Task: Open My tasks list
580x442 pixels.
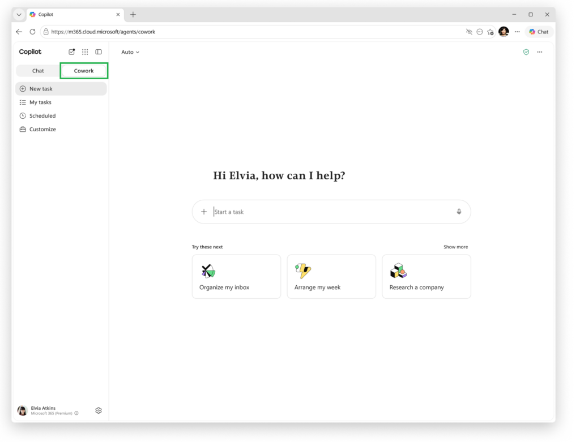Action: coord(61,102)
